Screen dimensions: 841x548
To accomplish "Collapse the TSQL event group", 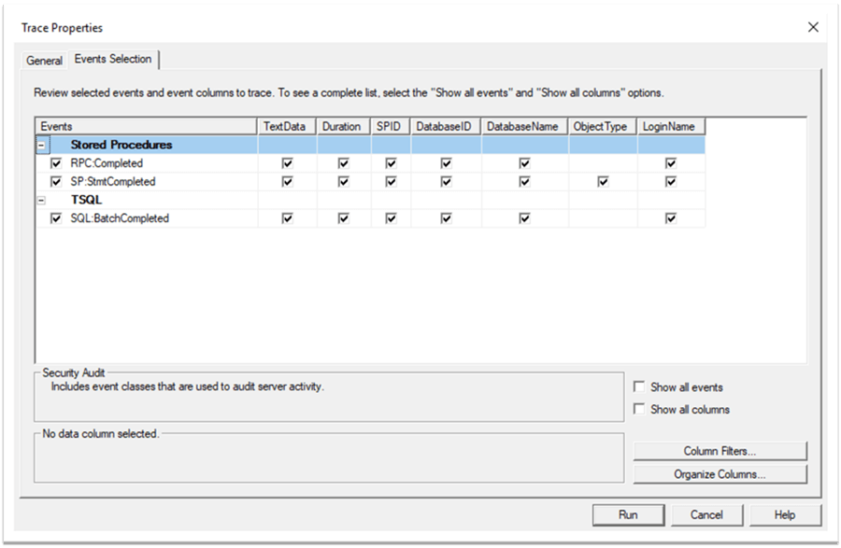I will (42, 200).
